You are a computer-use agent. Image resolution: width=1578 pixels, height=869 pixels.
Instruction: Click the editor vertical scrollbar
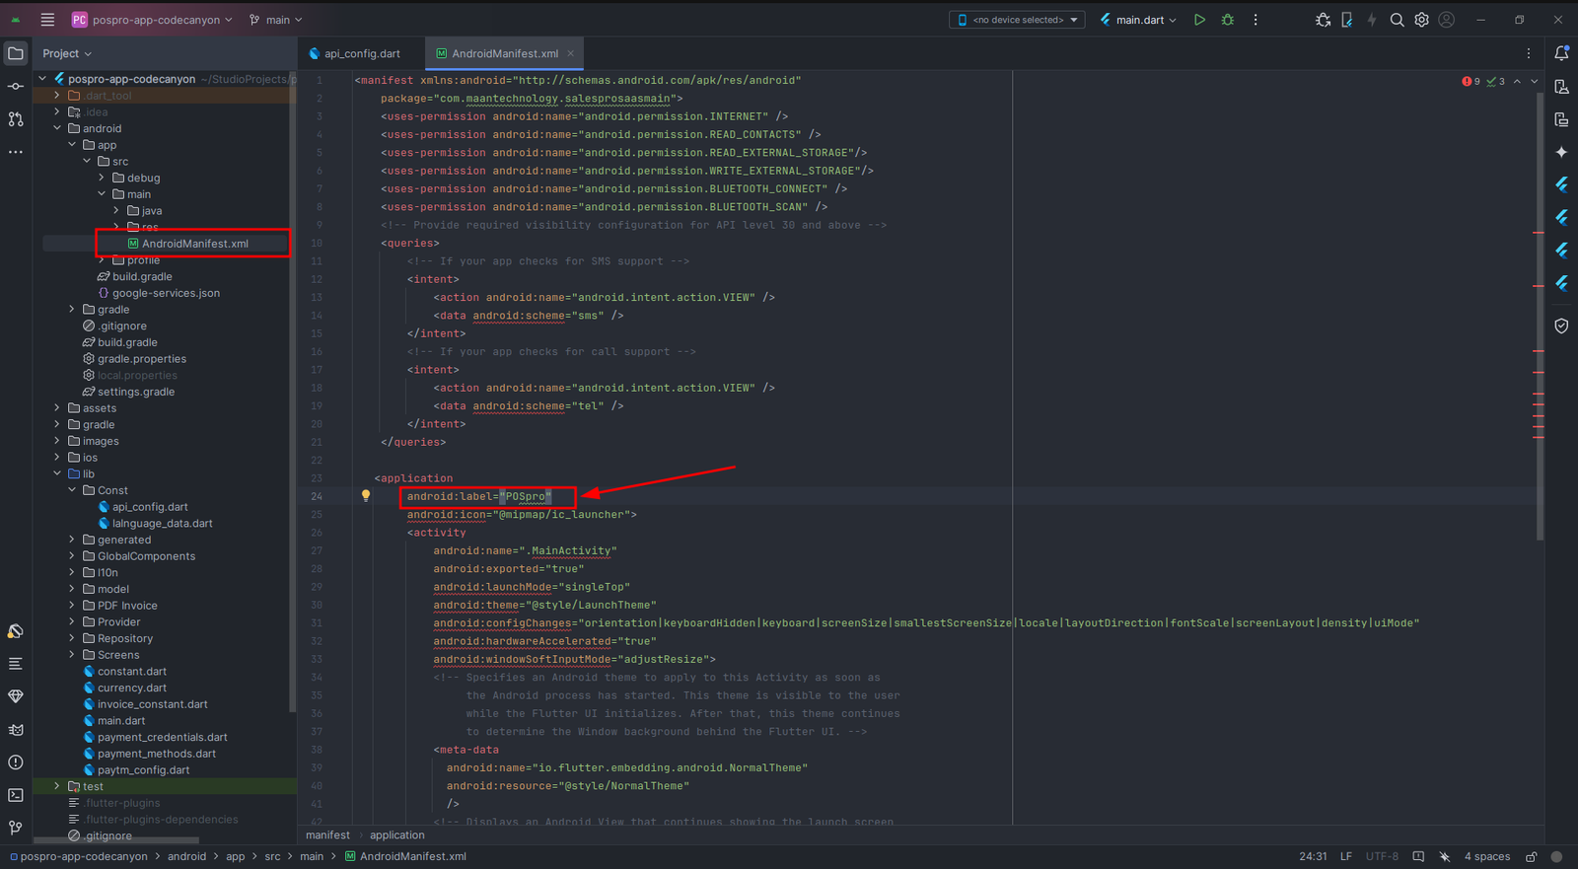[x=1540, y=316]
